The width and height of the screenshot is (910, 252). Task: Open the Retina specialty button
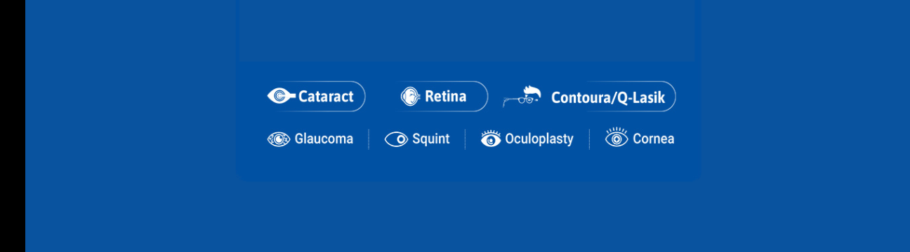[444, 96]
